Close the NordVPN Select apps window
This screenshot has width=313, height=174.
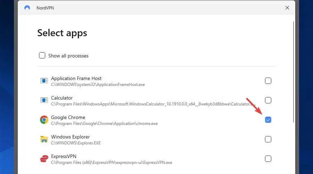tap(287, 8)
